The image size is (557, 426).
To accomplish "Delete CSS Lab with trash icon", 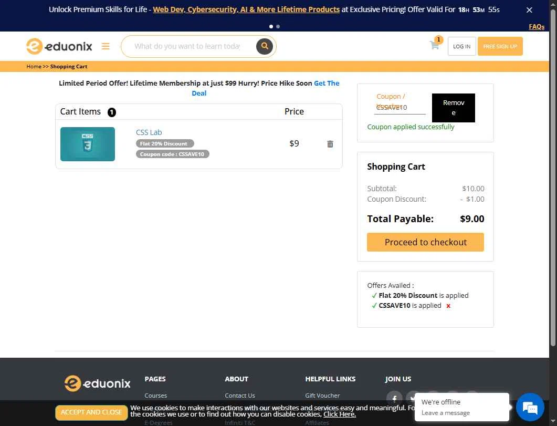I will tap(330, 144).
